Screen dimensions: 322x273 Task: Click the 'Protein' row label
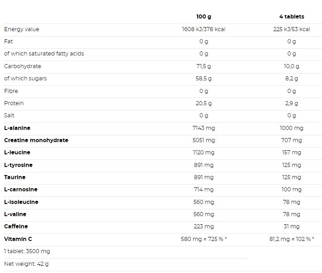click(14, 103)
